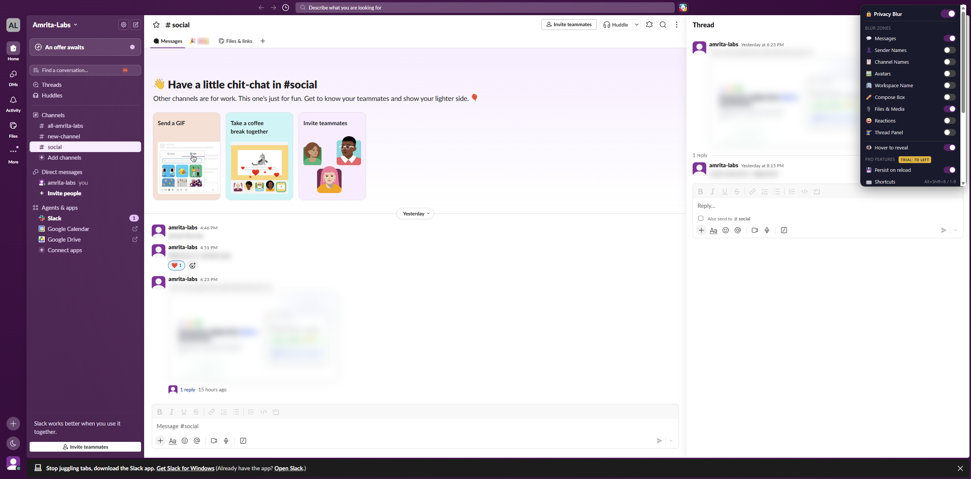Add a new channel tab with plus

pos(263,41)
